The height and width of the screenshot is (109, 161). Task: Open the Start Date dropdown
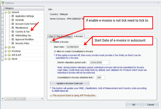(x=85, y=47)
